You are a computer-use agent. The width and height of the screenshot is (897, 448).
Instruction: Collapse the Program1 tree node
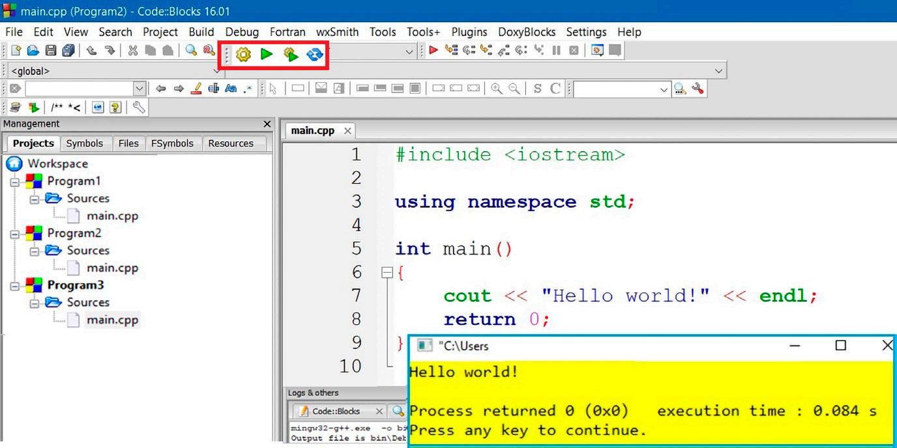pyautogui.click(x=15, y=182)
